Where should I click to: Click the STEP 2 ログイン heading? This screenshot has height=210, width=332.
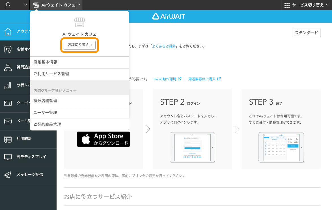pos(180,102)
